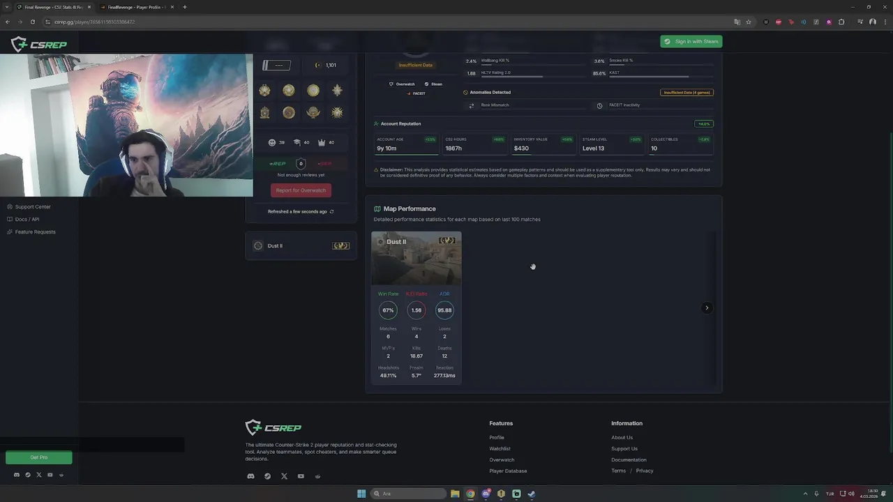
Task: Click the star-shaped medal in the top row
Action: point(337,90)
